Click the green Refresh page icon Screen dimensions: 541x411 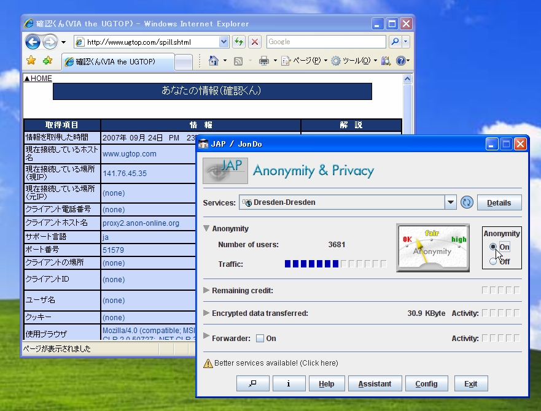(238, 42)
